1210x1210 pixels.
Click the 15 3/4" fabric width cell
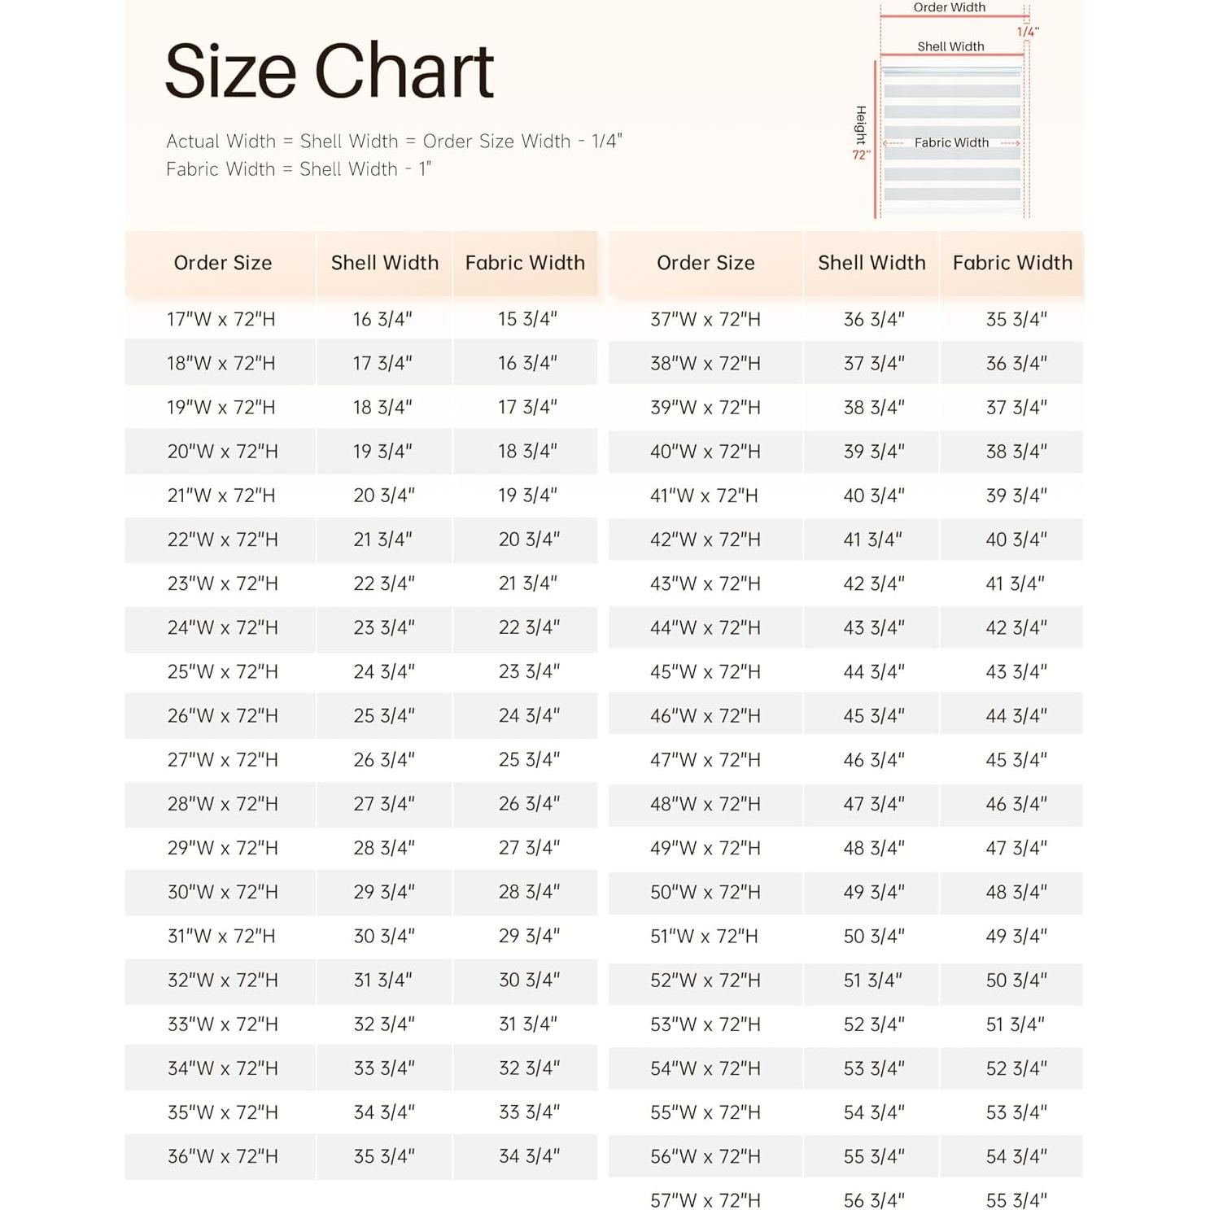coord(527,319)
